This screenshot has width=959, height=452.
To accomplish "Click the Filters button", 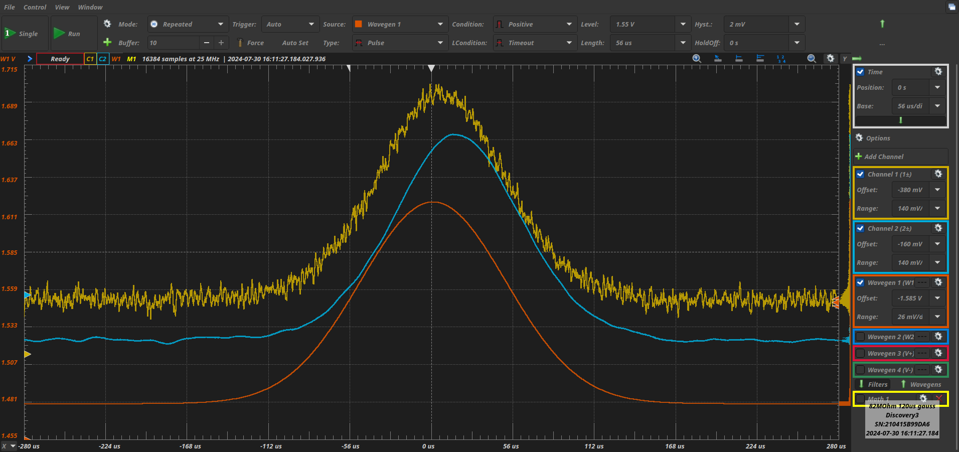I will tap(873, 384).
